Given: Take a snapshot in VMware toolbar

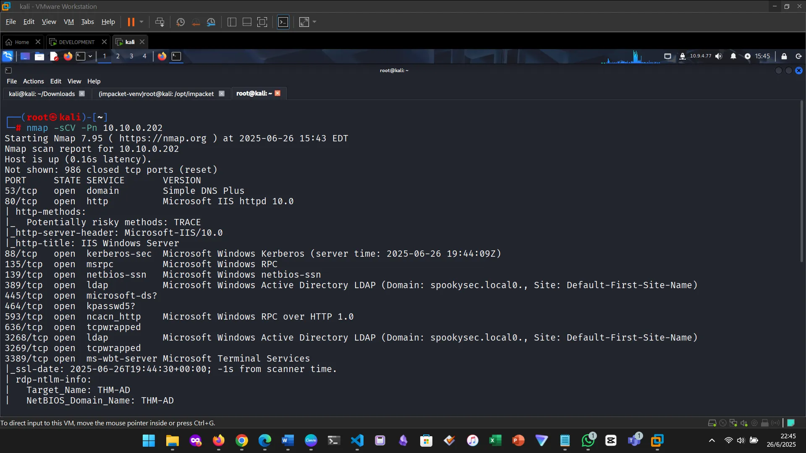Looking at the screenshot, I should (x=180, y=22).
